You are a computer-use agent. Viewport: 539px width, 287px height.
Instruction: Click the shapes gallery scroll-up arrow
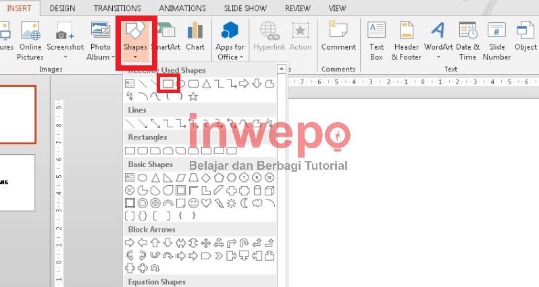(281, 69)
